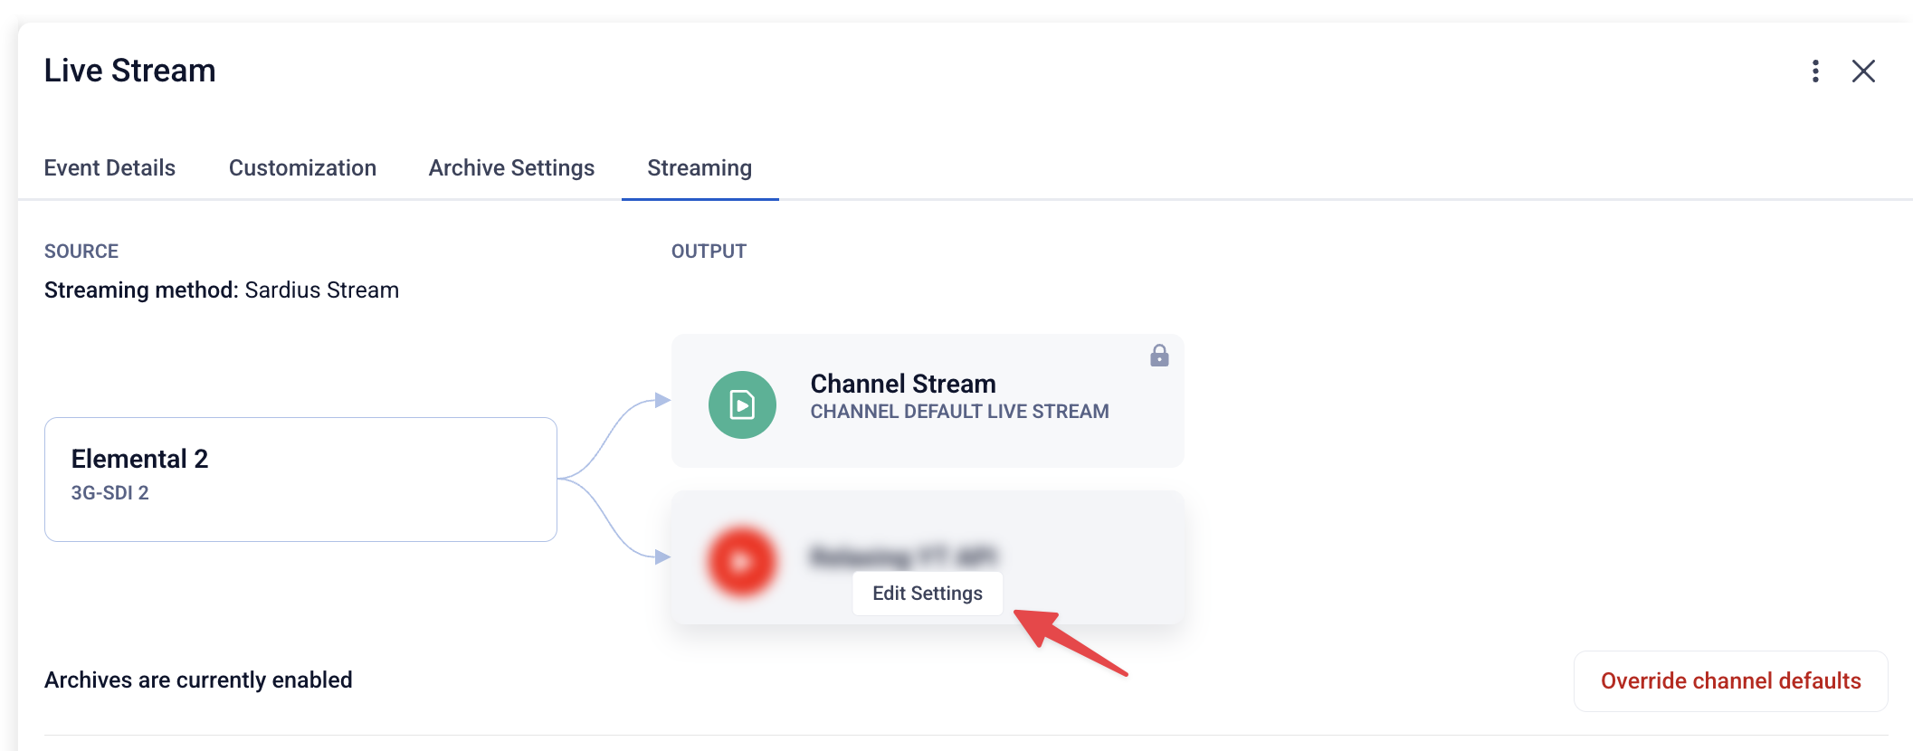1913x751 pixels.
Task: Click the Streaming method Sardius Stream text
Action: coord(222,290)
